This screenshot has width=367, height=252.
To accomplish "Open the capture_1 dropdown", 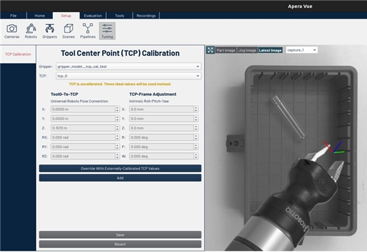I will (x=302, y=50).
